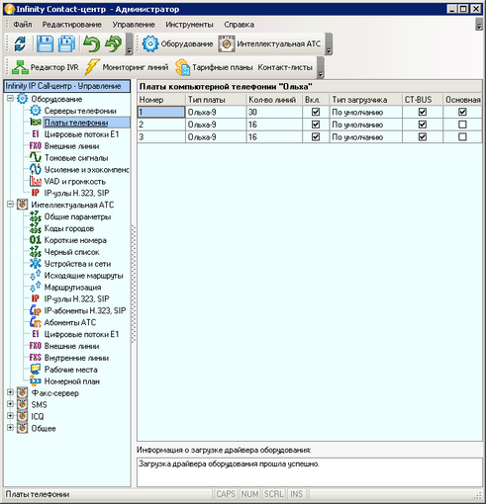
Task: Sort by Тип платы column header
Action: click(x=216, y=100)
